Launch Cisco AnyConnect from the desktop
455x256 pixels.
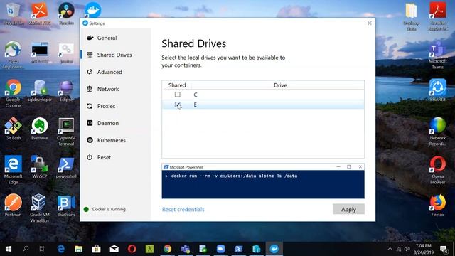[13, 55]
